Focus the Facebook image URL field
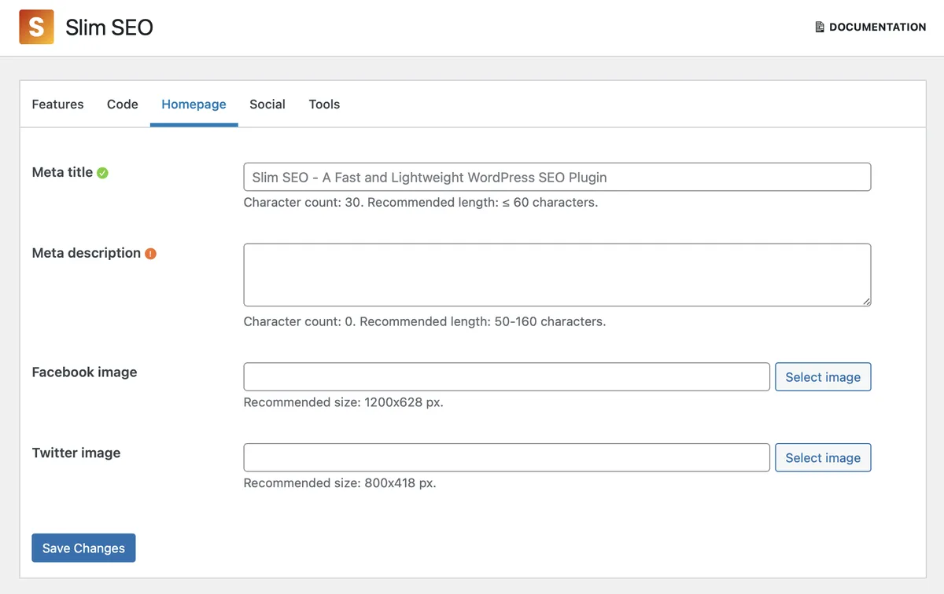This screenshot has width=944, height=594. pos(507,377)
